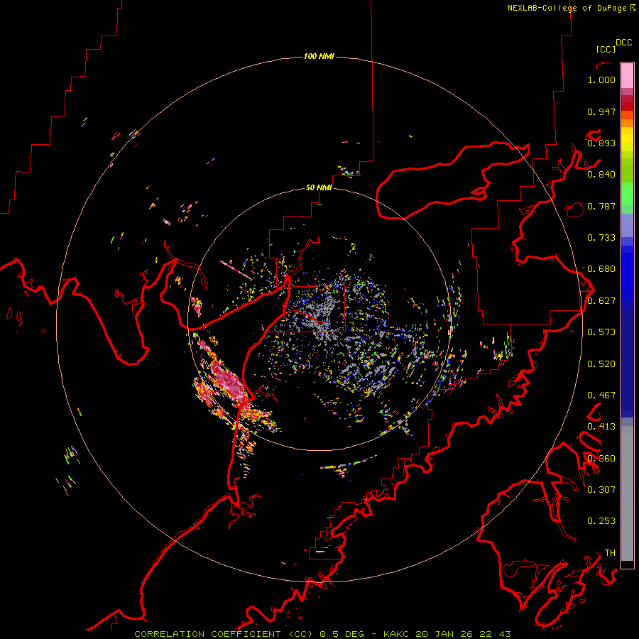The height and width of the screenshot is (639, 639).
Task: Click the 0.573 value on the color scale
Action: [x=601, y=332]
